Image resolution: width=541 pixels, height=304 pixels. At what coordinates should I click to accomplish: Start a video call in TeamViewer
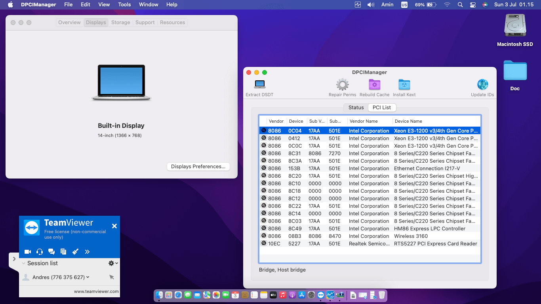pos(27,251)
